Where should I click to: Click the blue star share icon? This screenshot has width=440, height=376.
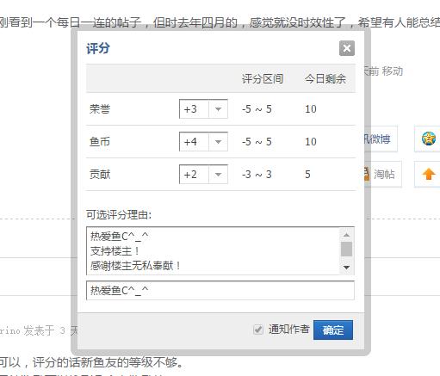(429, 139)
